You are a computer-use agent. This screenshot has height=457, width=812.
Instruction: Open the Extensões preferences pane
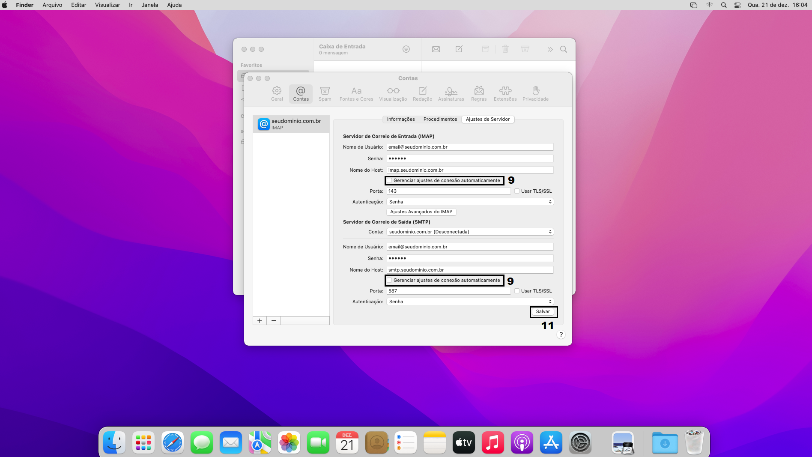pos(505,93)
